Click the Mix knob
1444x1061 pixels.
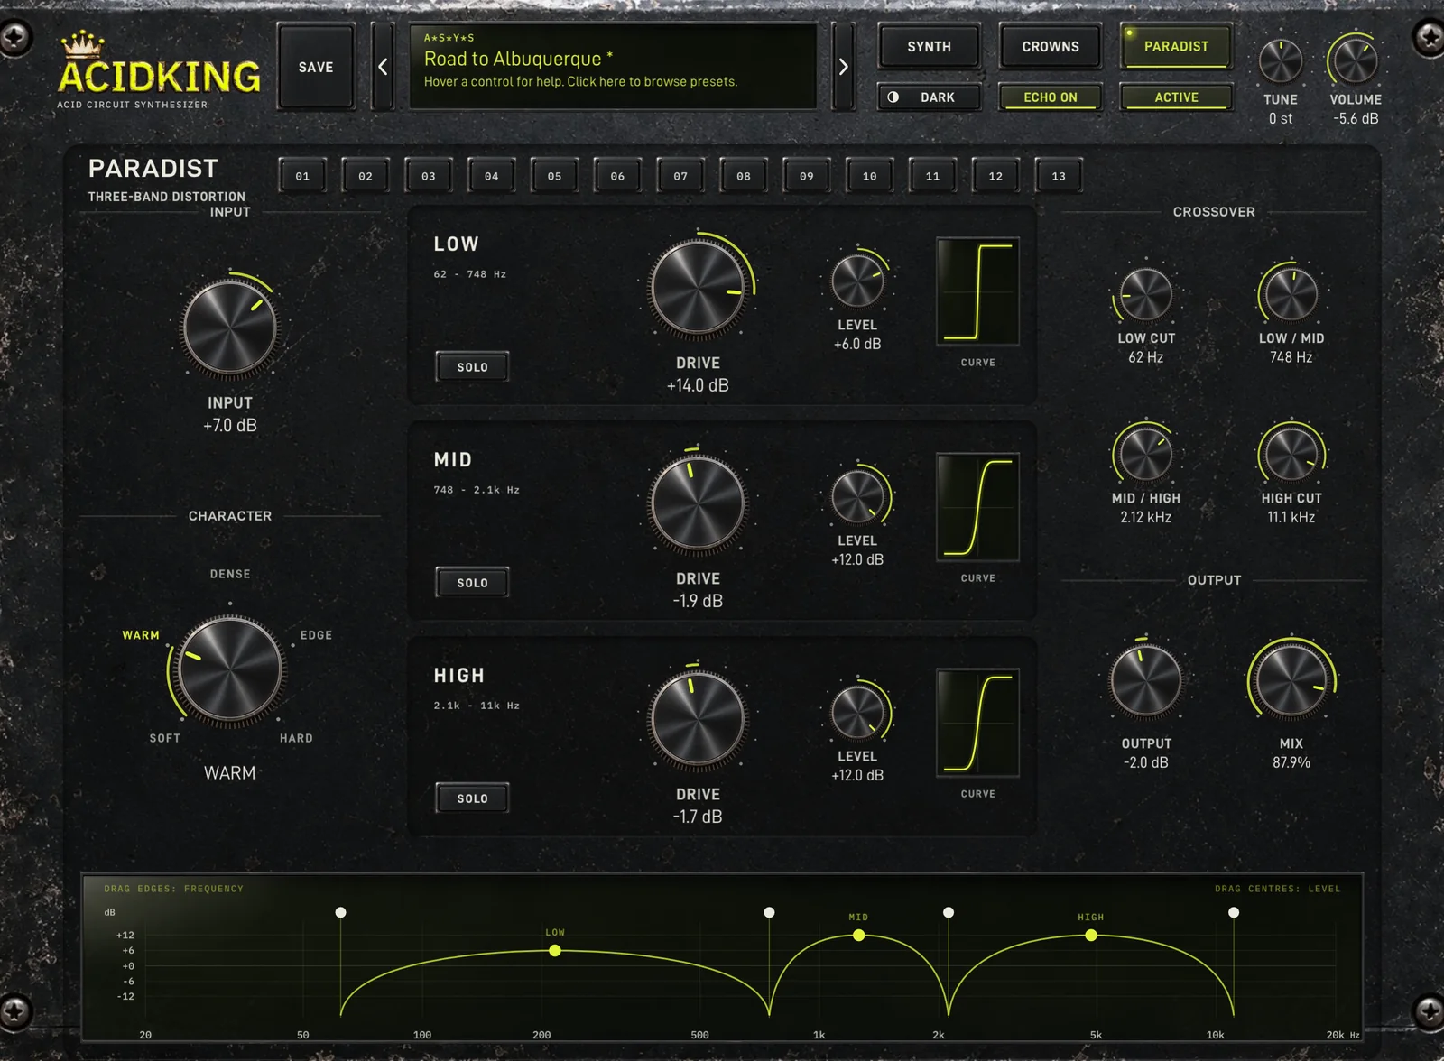tap(1291, 681)
